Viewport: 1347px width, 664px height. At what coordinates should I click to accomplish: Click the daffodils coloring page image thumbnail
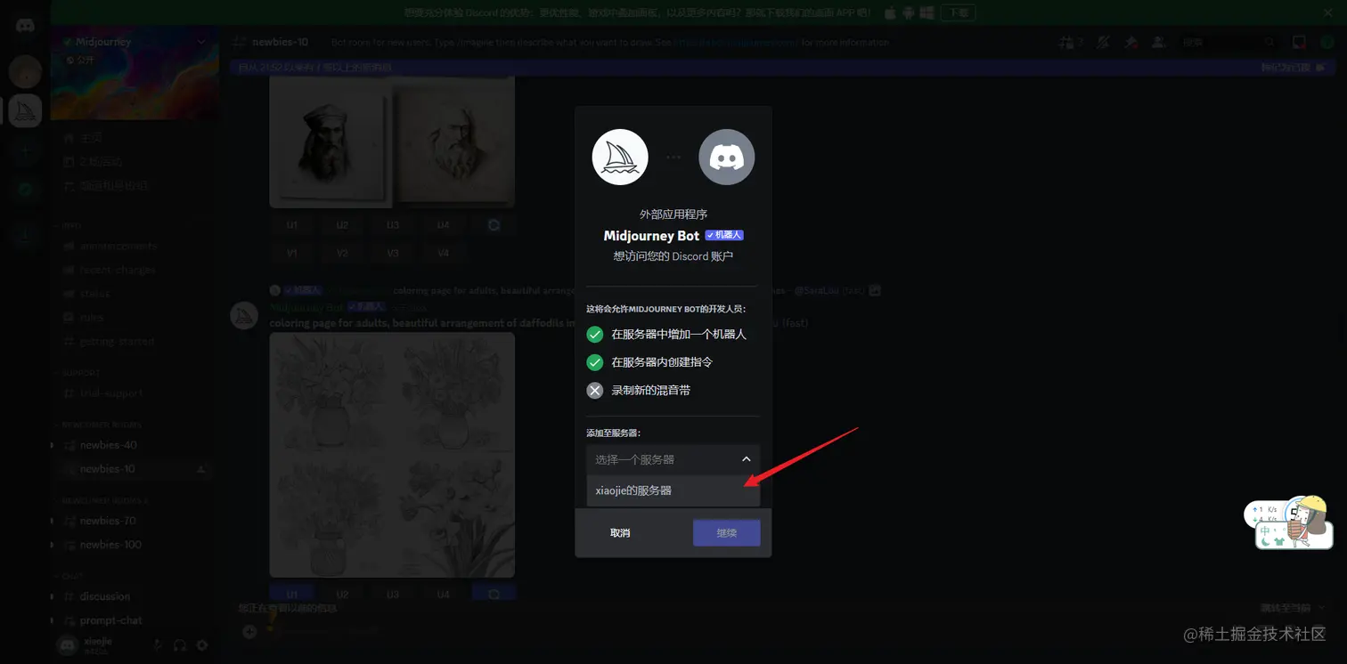click(x=392, y=455)
